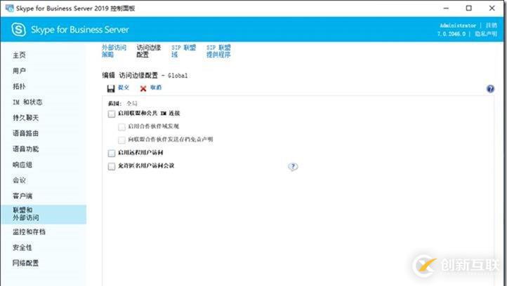
Task: Toggle 启用合作伙伴域发现 checkbox
Action: click(x=121, y=127)
